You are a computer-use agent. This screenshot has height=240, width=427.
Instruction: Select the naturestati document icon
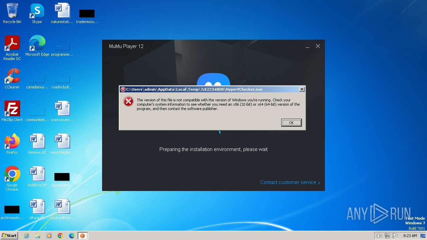pyautogui.click(x=62, y=13)
